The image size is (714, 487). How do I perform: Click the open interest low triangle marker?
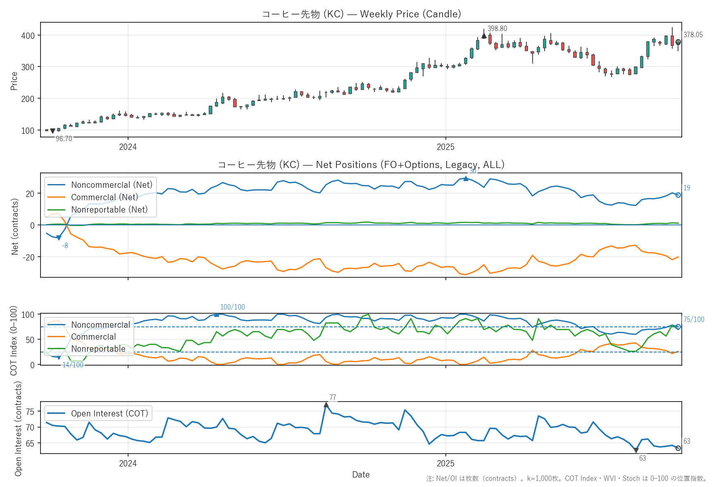click(x=636, y=450)
